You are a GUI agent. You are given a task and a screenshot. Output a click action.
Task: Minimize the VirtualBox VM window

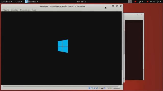pyautogui.click(x=113, y=6)
